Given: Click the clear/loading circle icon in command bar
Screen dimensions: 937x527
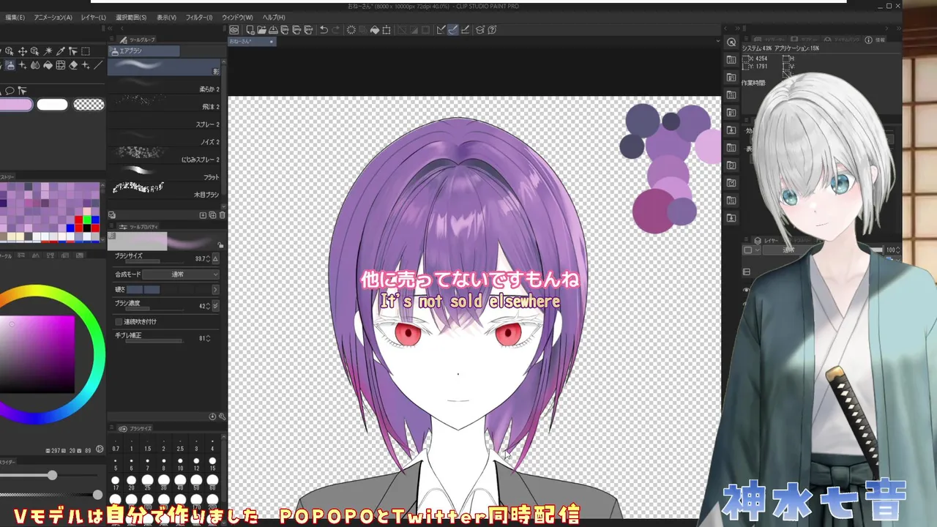Looking at the screenshot, I should 351,30.
